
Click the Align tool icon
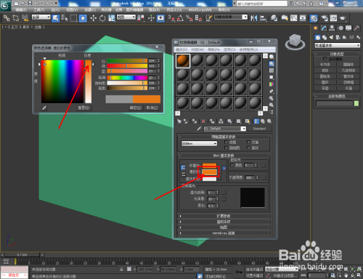[x=263, y=18]
